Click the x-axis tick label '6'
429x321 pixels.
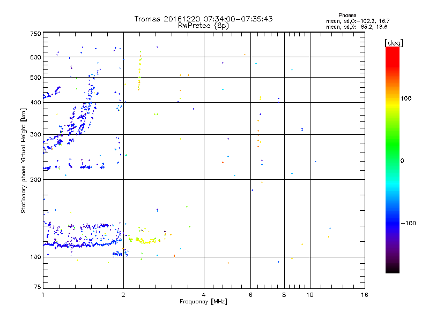[250, 295]
